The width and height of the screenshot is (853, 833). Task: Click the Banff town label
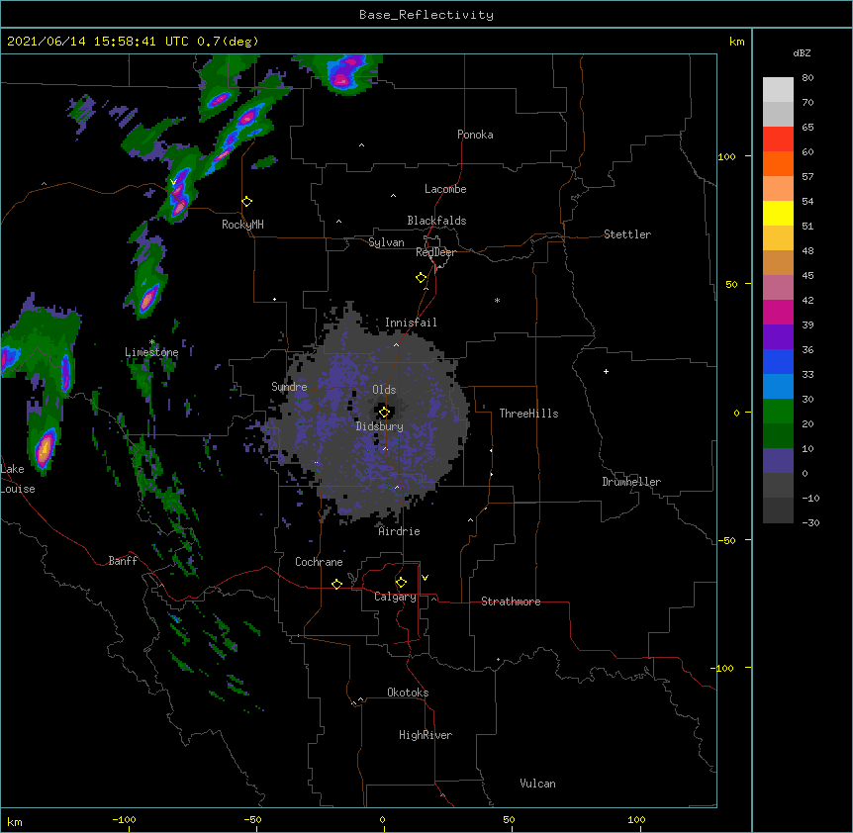pyautogui.click(x=123, y=561)
